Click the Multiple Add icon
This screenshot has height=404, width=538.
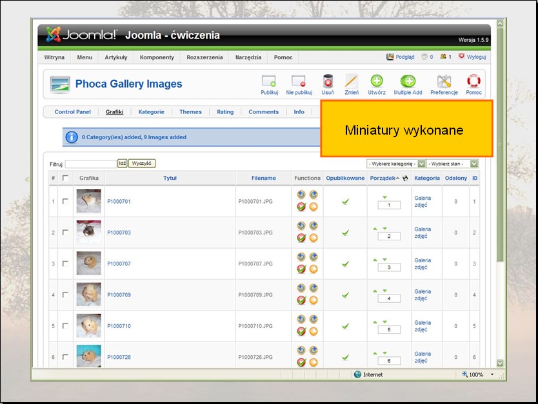(x=408, y=82)
